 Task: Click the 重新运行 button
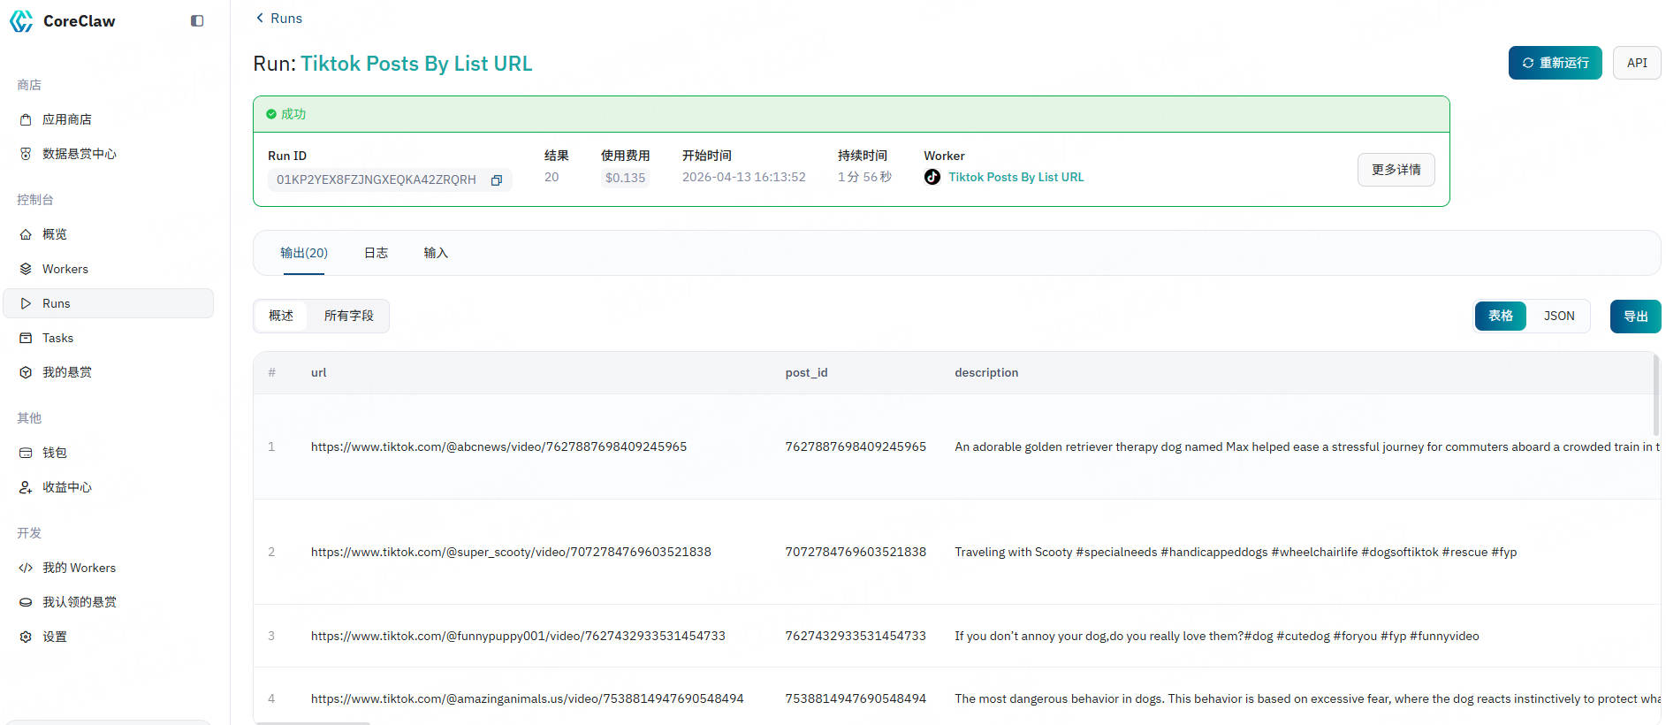1555,63
